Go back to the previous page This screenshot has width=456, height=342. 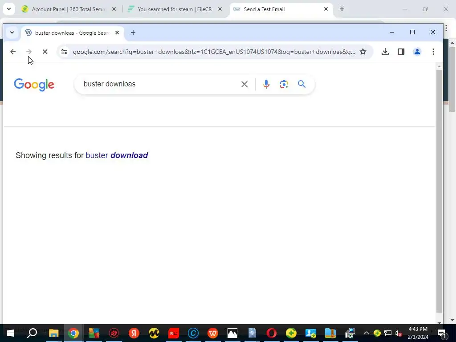[x=13, y=52]
